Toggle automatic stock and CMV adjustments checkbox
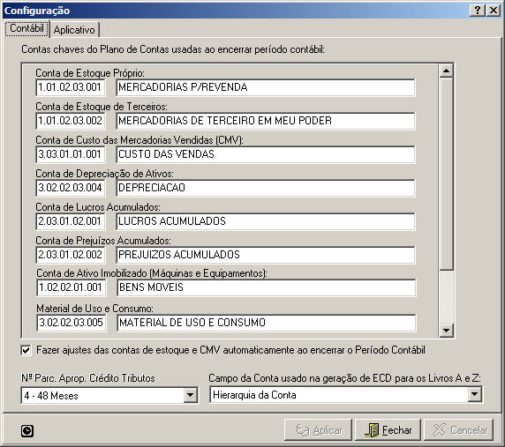Image resolution: width=505 pixels, height=447 pixels. (x=26, y=350)
